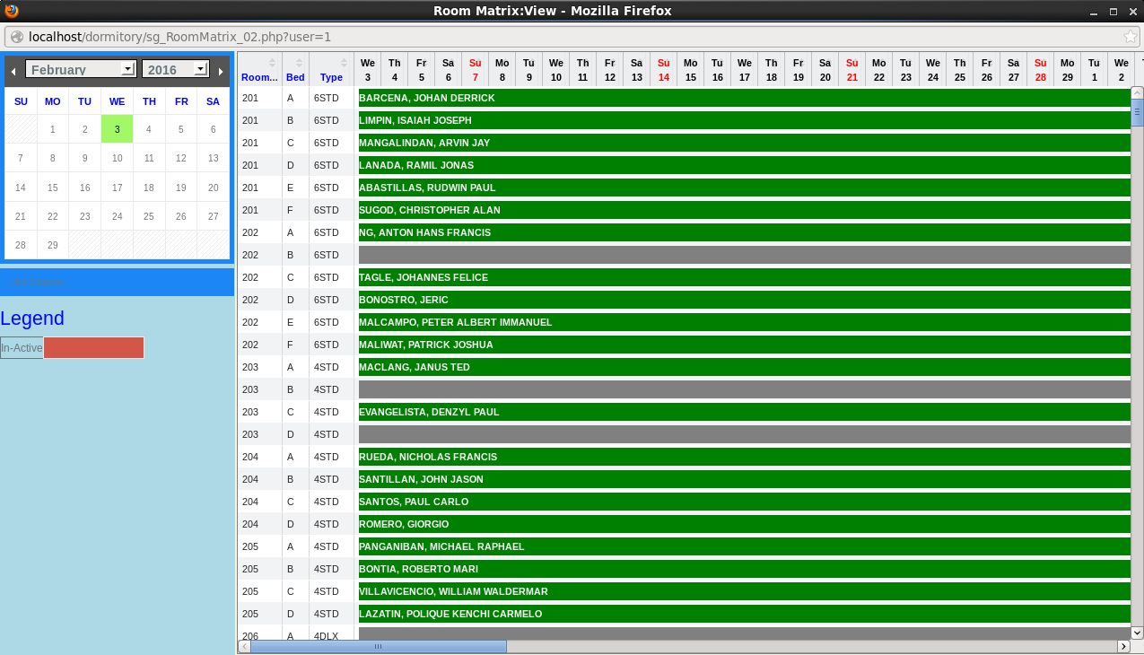Select highlighted date 3 in calendar

[117, 129]
